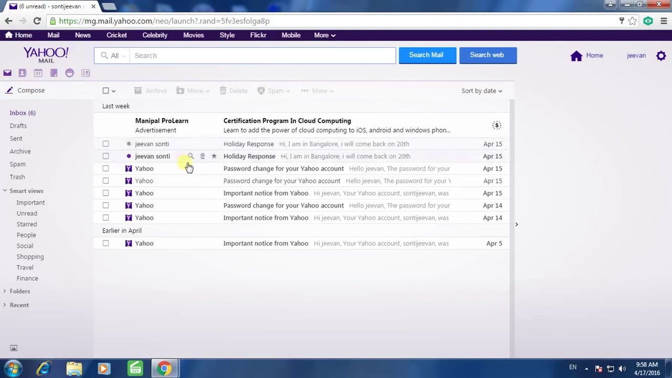Open the Cricket menu item
The height and width of the screenshot is (378, 672).
117,35
